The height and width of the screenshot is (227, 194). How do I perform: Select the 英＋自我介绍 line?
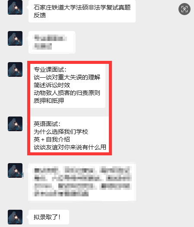(52, 139)
